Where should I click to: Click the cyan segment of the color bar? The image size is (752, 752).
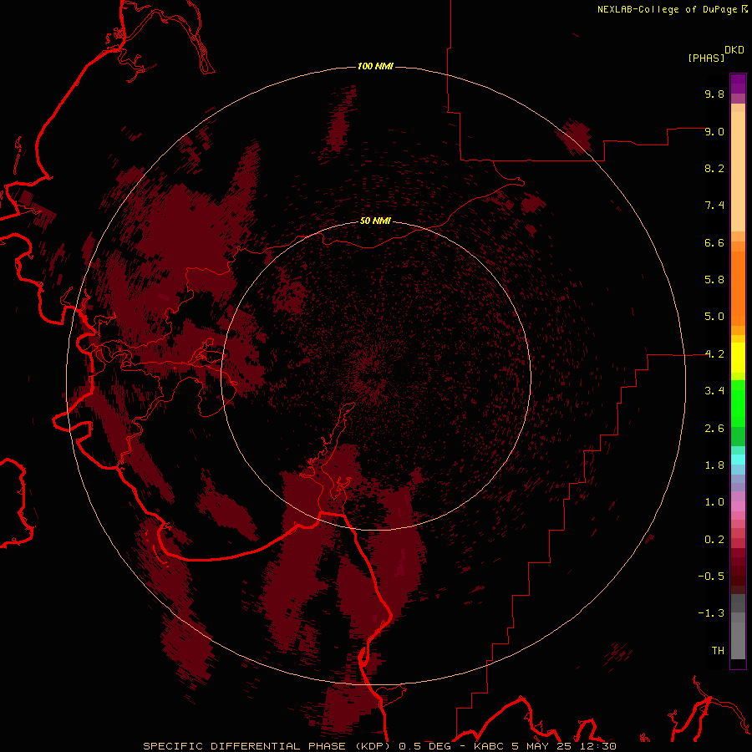pos(738,460)
